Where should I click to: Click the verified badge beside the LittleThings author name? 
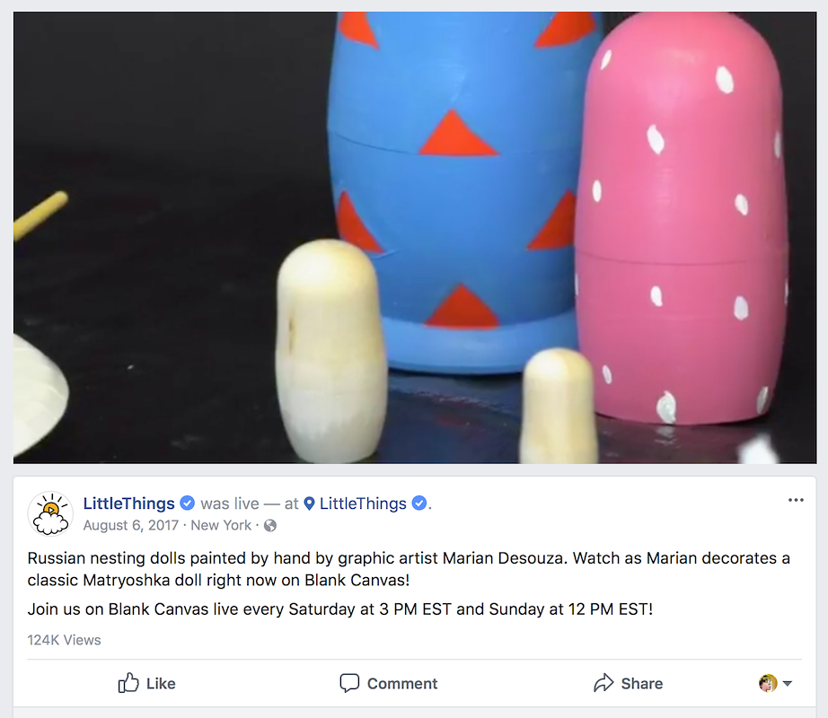pyautogui.click(x=188, y=503)
